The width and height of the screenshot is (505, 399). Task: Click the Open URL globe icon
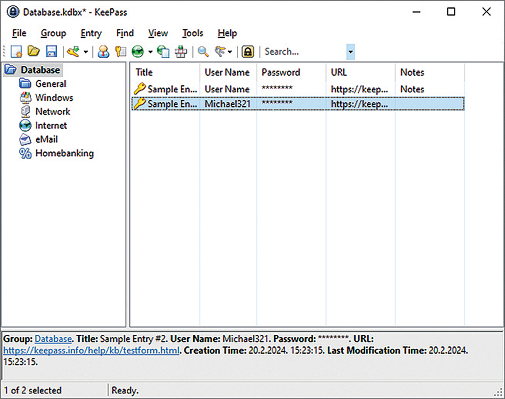(x=138, y=51)
